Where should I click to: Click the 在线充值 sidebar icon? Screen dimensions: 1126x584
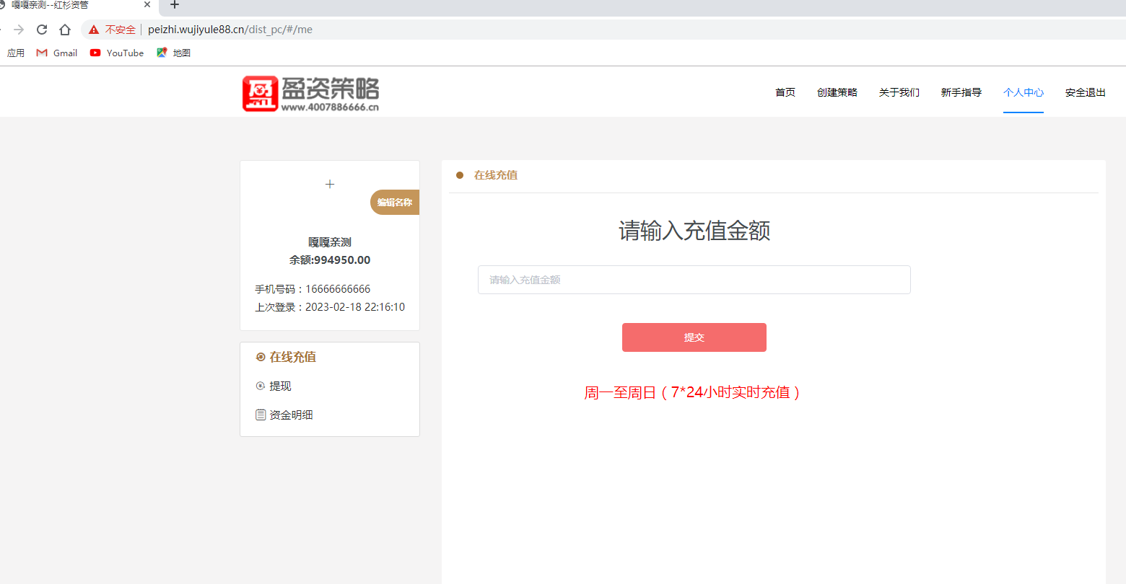[x=261, y=358]
